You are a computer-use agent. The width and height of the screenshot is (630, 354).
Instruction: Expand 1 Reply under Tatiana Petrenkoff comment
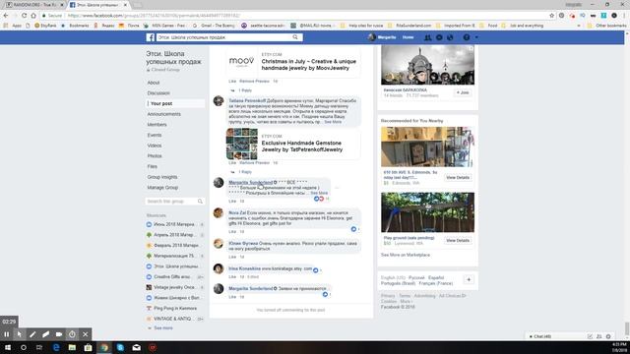245,172
